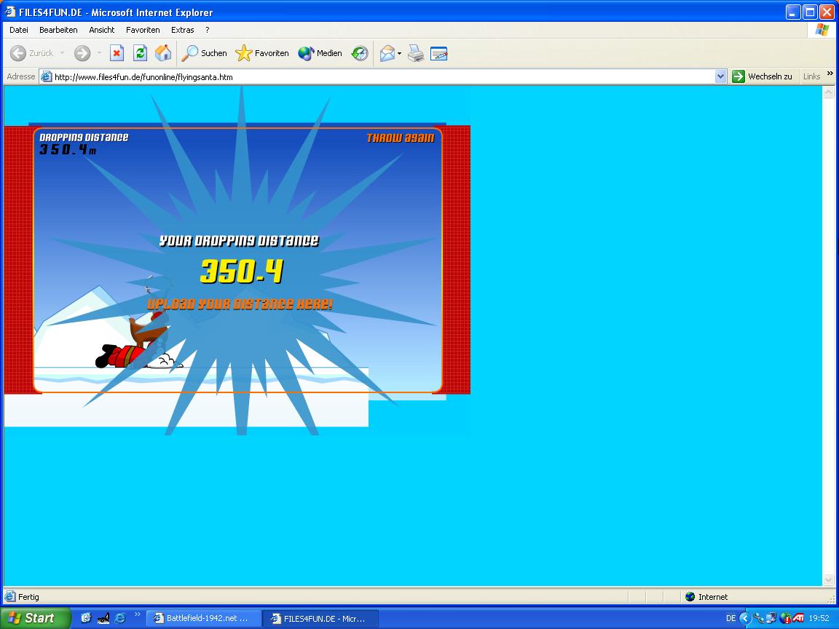The image size is (839, 629).
Task: Click Wechseln zu go button
Action: pyautogui.click(x=762, y=76)
